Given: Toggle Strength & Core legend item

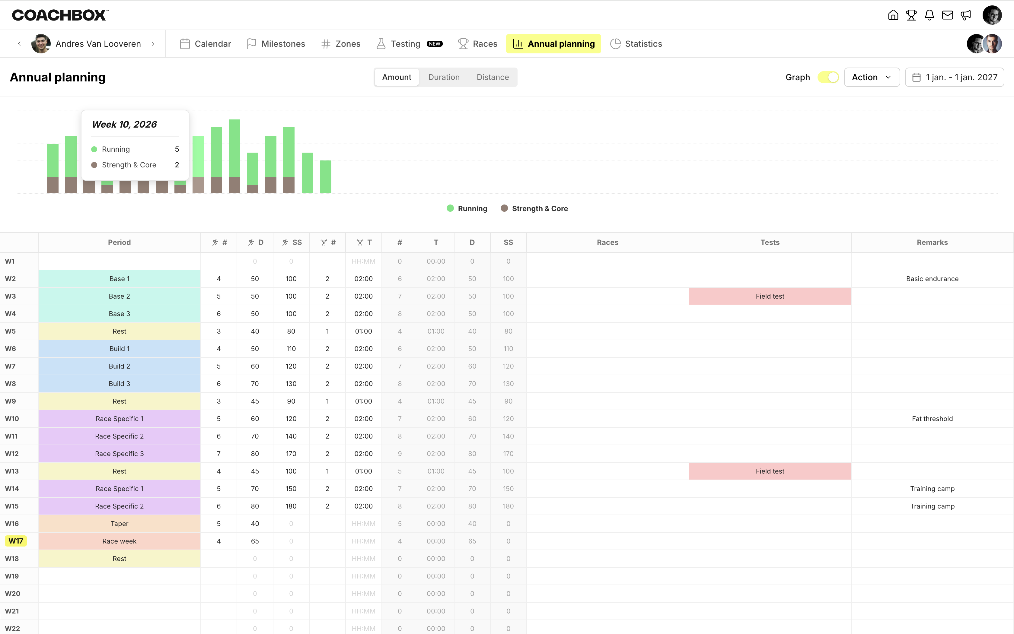Looking at the screenshot, I should pos(534,208).
